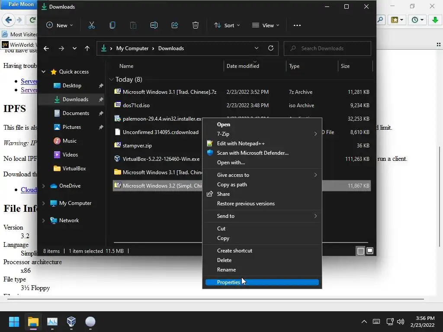Viewport: 443px width, 332px height.
Task: Choose Scan with Microsoft Defender
Action: 262,153
